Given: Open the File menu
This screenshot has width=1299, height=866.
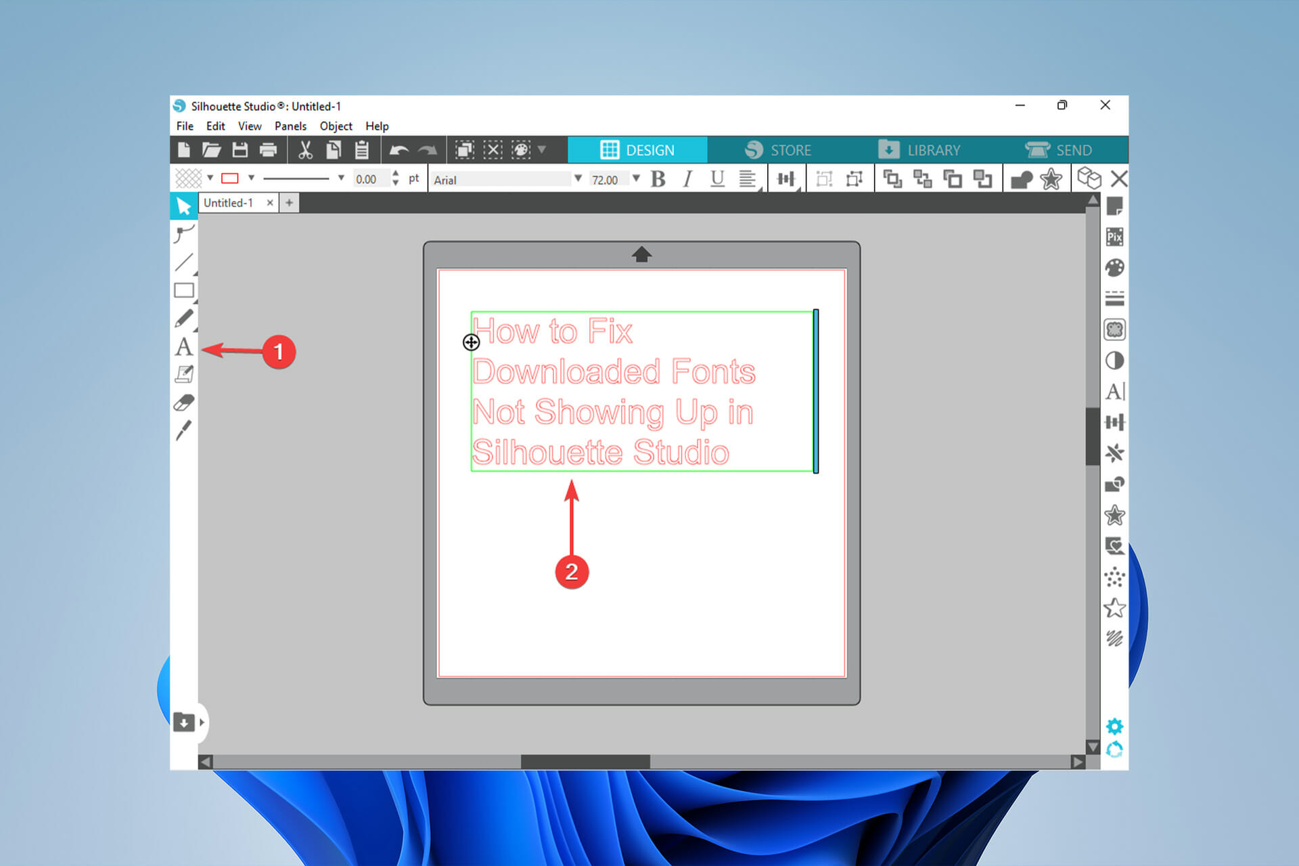Looking at the screenshot, I should (x=185, y=126).
